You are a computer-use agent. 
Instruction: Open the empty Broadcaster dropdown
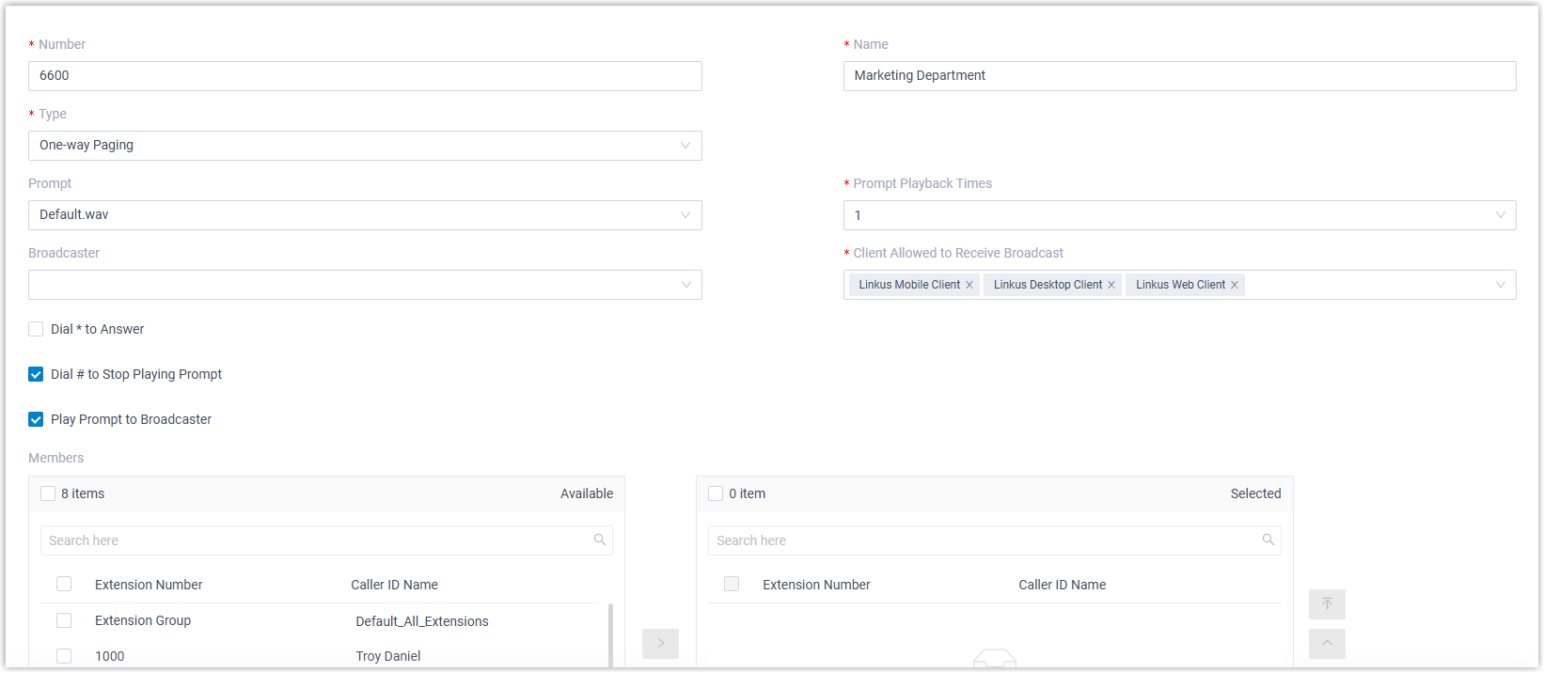click(x=365, y=285)
